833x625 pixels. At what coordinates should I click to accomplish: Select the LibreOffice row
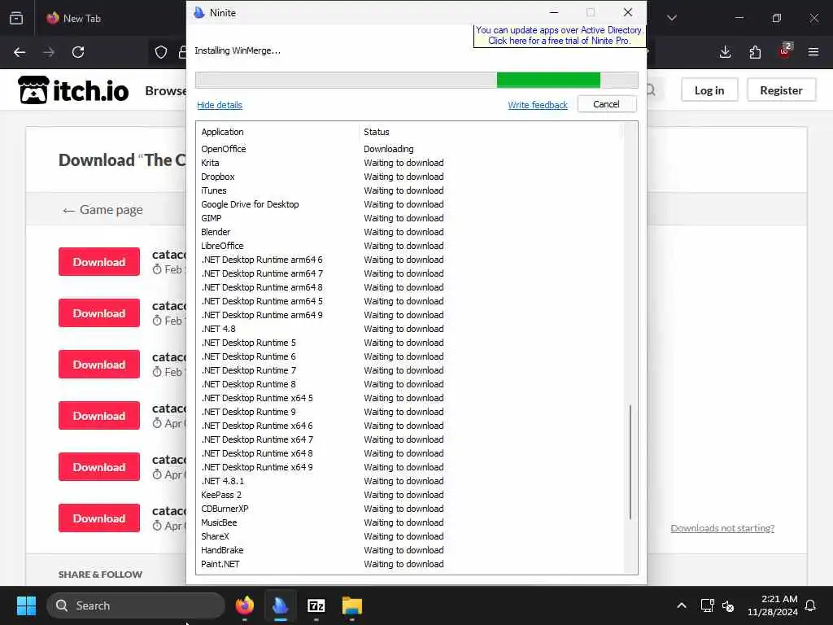(x=409, y=246)
